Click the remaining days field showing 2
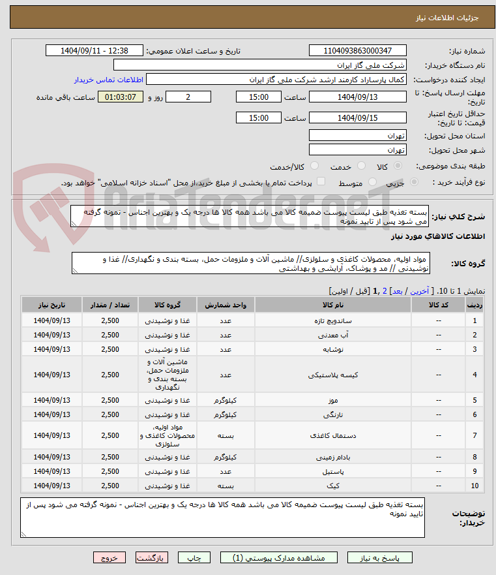 tap(188, 97)
